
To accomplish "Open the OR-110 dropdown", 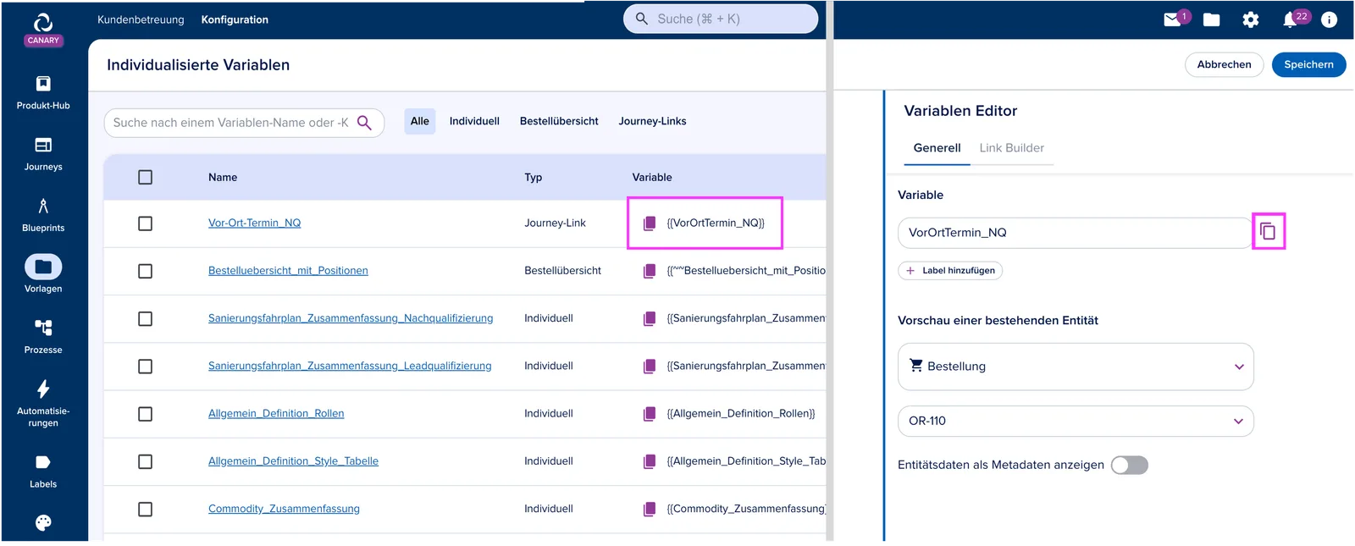I will coord(1076,421).
